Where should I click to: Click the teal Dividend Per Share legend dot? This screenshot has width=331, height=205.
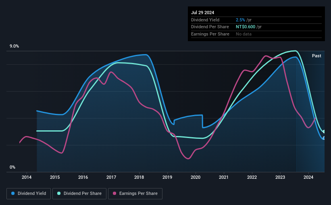coord(59,193)
